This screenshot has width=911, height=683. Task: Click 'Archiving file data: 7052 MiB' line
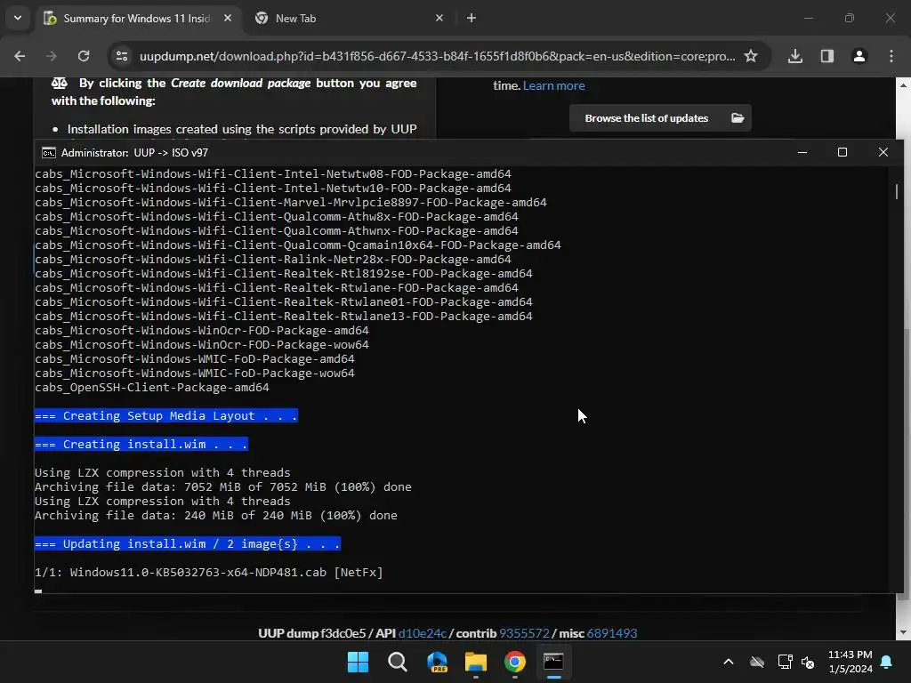pos(223,486)
